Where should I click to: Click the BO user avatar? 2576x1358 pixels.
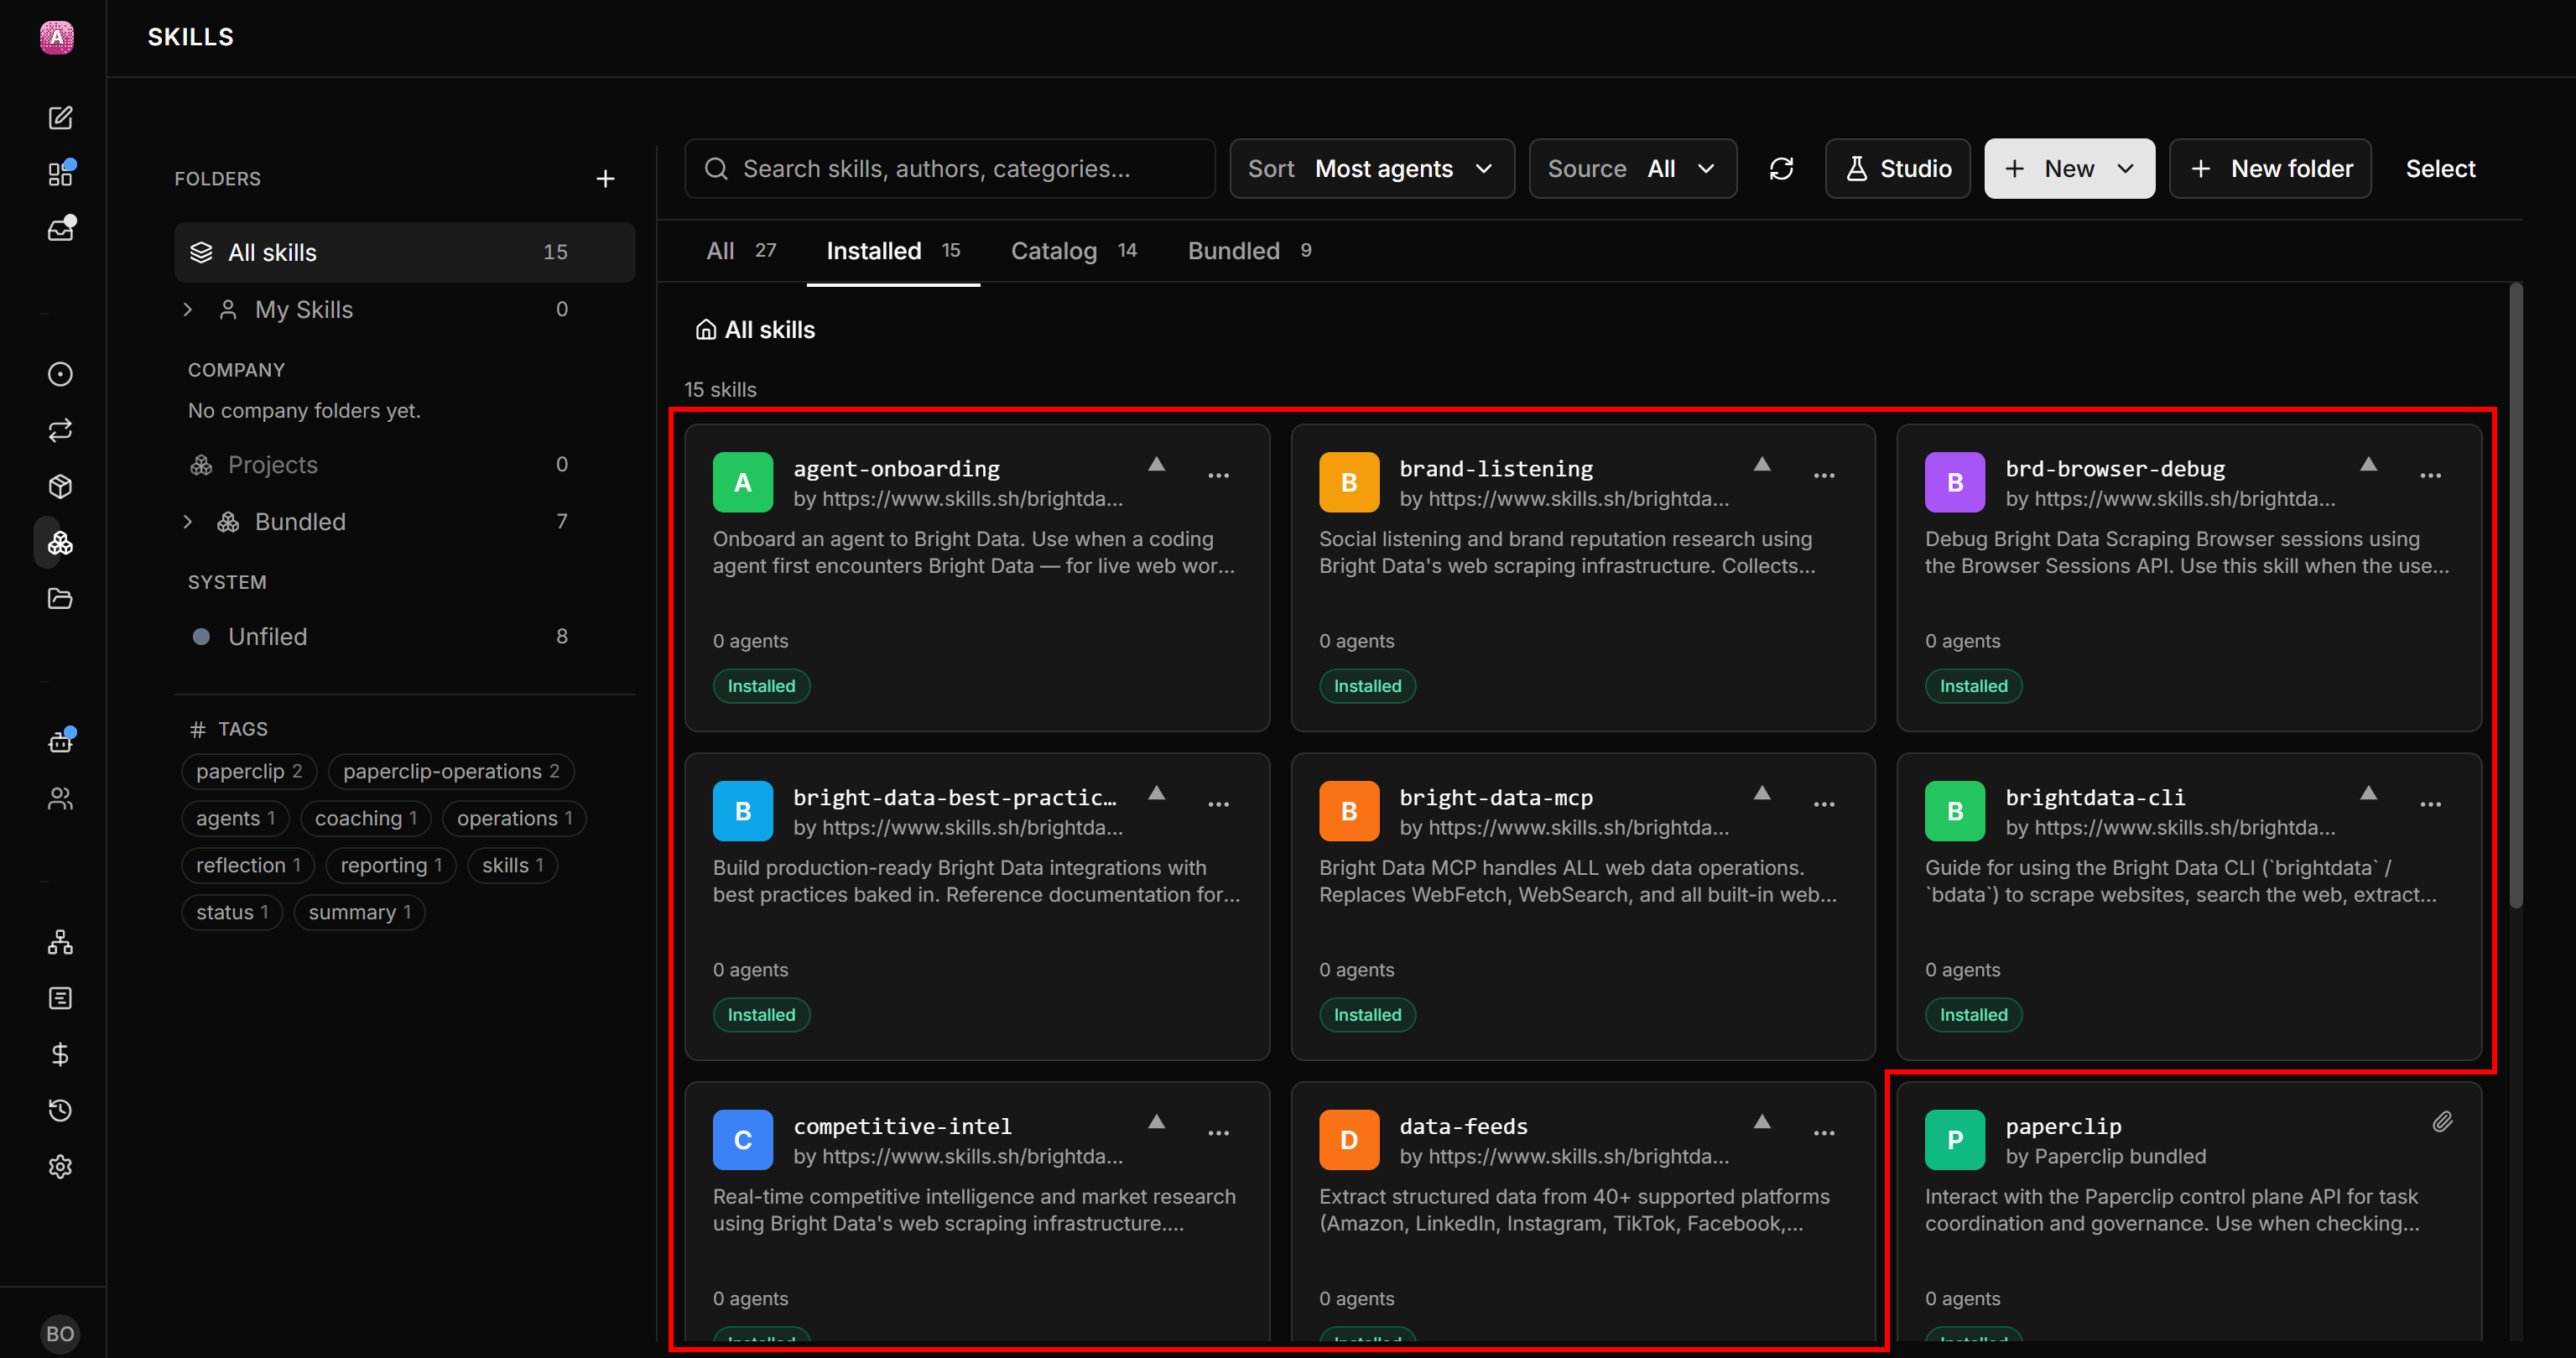(x=60, y=1333)
